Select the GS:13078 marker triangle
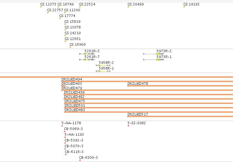The height and width of the screenshot is (162, 233). tap(65, 30)
